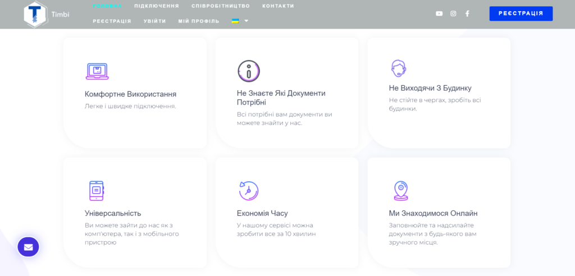
Task: Click the Комфортне Використання heading
Action: tap(130, 94)
